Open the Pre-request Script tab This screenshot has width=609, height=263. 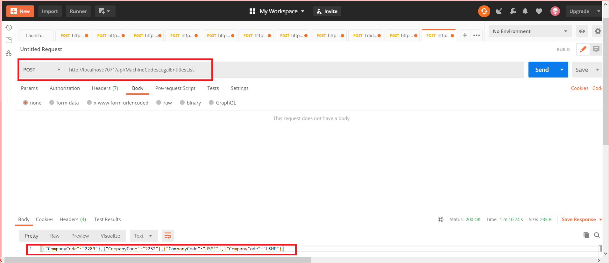(x=175, y=88)
